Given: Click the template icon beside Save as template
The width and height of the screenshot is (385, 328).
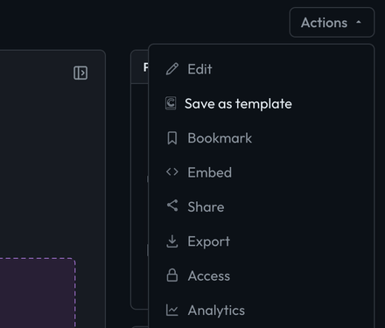Looking at the screenshot, I should [x=171, y=103].
